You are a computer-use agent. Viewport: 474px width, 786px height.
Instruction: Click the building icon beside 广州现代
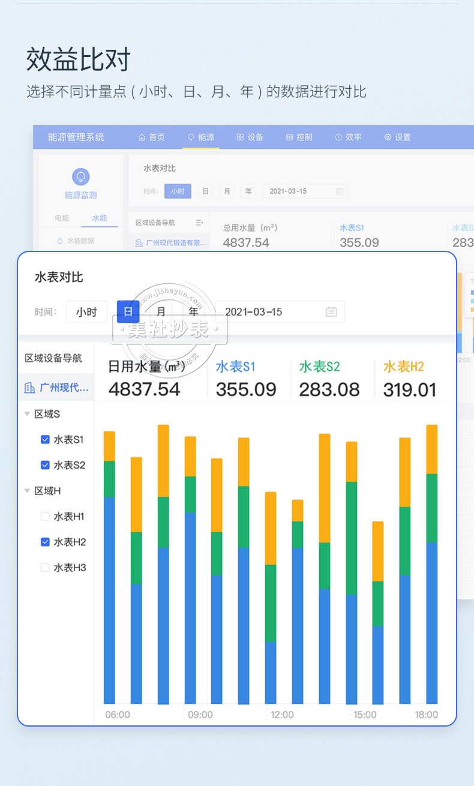point(29,388)
